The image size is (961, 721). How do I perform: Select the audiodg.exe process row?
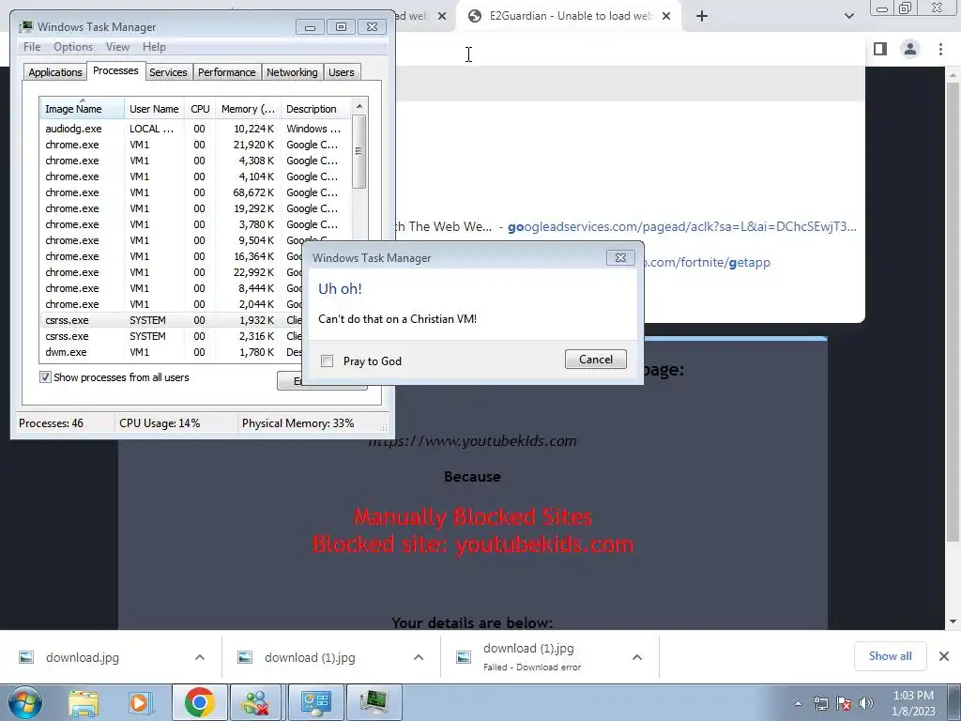[195, 129]
